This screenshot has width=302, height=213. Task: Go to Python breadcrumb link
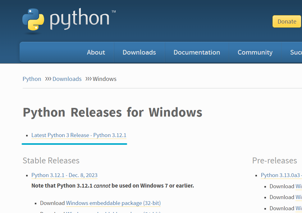(x=32, y=79)
